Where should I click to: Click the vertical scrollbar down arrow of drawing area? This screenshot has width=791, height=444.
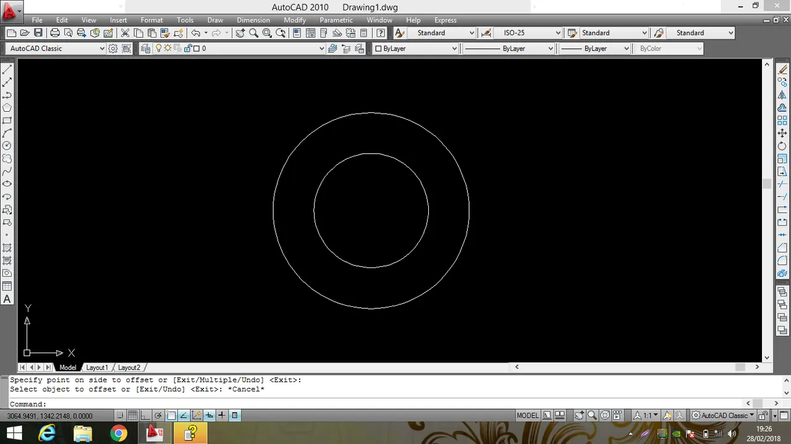[x=767, y=358]
